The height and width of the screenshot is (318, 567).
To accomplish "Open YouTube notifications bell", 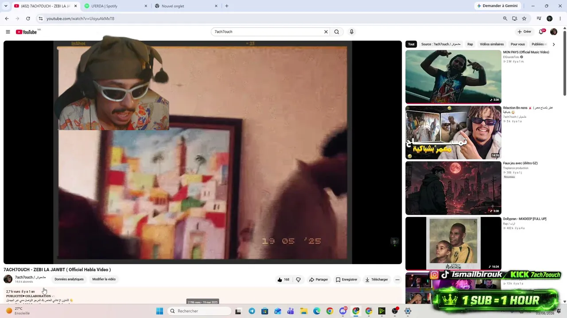I will click(x=541, y=32).
